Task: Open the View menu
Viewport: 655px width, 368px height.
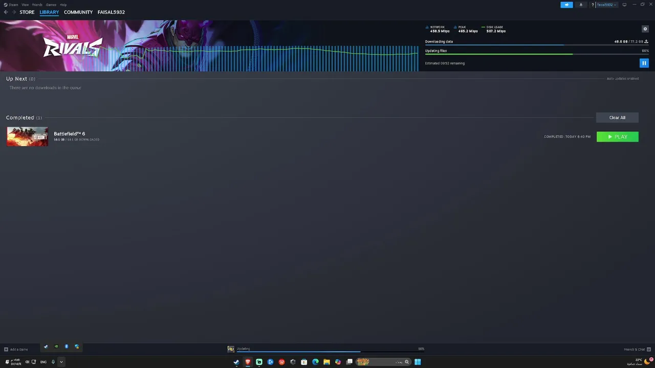Action: point(25,5)
